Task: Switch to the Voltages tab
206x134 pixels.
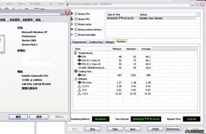Action: click(x=109, y=42)
